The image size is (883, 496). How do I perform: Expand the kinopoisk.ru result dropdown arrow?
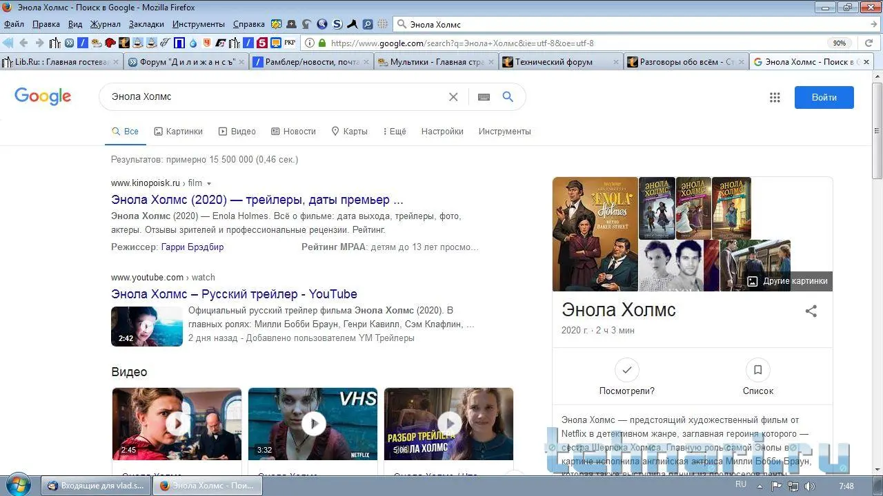pyautogui.click(x=209, y=184)
